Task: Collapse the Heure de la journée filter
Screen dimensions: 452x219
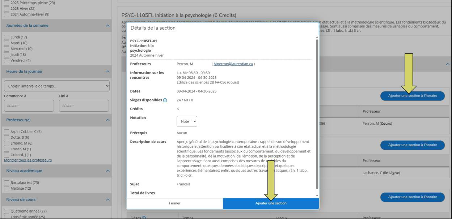Action: click(107, 71)
